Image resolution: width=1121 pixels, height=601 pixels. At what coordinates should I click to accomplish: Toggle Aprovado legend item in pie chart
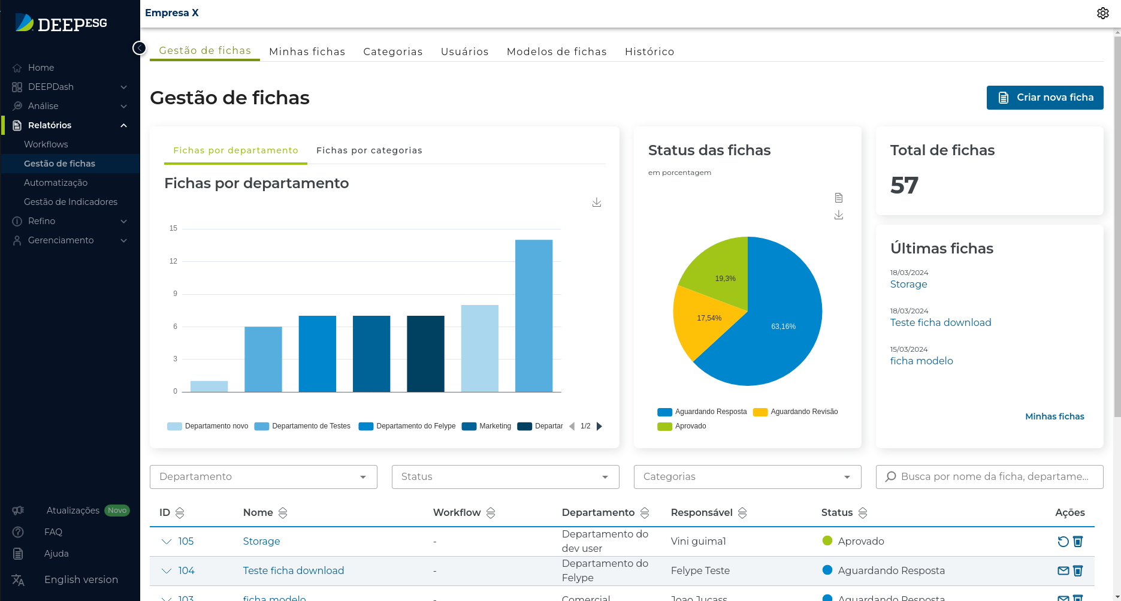coord(682,426)
